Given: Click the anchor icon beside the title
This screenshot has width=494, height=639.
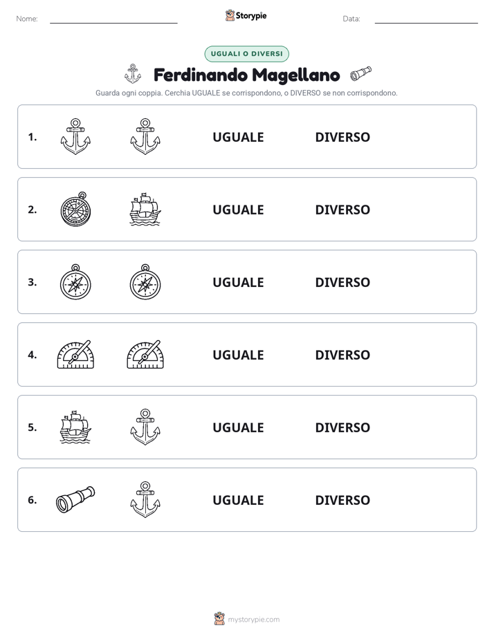Looking at the screenshot, I should (132, 74).
